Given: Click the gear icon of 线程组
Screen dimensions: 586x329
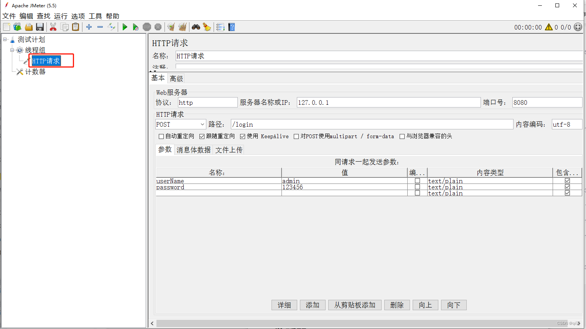Looking at the screenshot, I should click(x=20, y=50).
